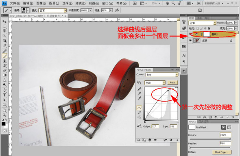Viewport: 240px width, 156px height.
Task: Switch to the 历史记录 tab
Action: click(x=203, y=121)
